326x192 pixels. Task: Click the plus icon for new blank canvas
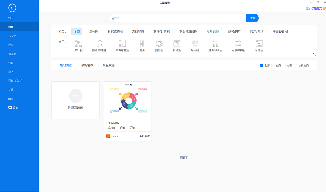coord(76,96)
